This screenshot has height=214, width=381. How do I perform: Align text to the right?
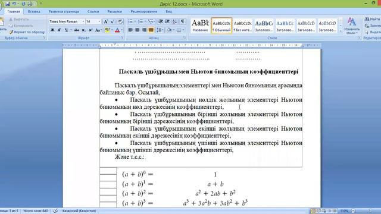[144, 30]
